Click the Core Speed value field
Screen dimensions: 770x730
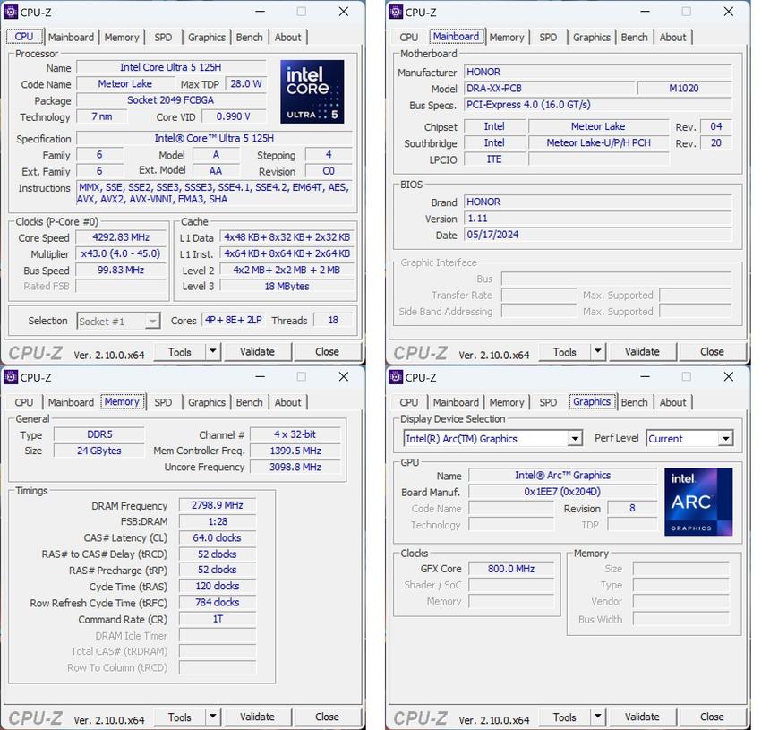121,237
